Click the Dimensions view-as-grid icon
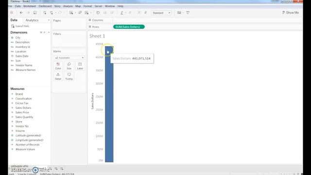This screenshot has height=175, width=311. coord(41,33)
